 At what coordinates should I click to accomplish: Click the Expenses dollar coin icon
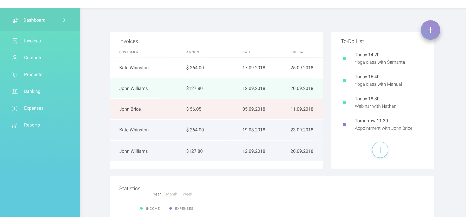(15, 108)
